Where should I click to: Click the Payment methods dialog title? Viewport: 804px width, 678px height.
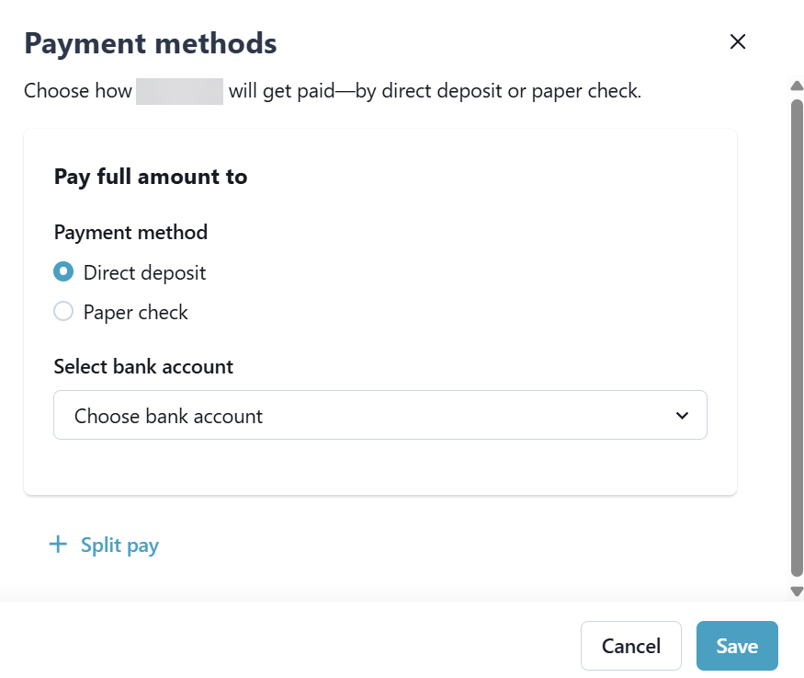tap(150, 42)
